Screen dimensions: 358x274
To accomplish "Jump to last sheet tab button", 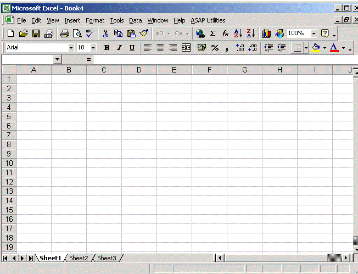I will 31,258.
